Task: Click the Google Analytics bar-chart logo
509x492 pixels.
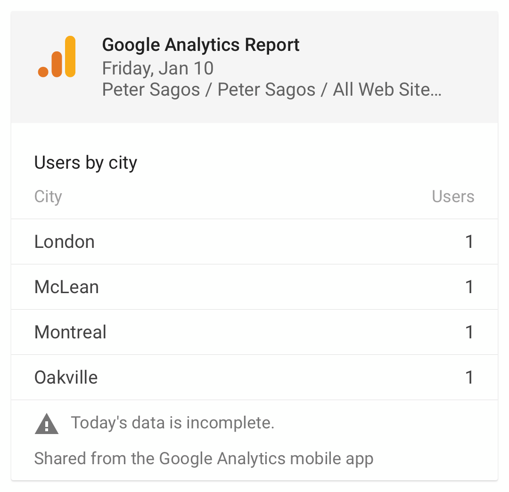Action: coord(57,57)
